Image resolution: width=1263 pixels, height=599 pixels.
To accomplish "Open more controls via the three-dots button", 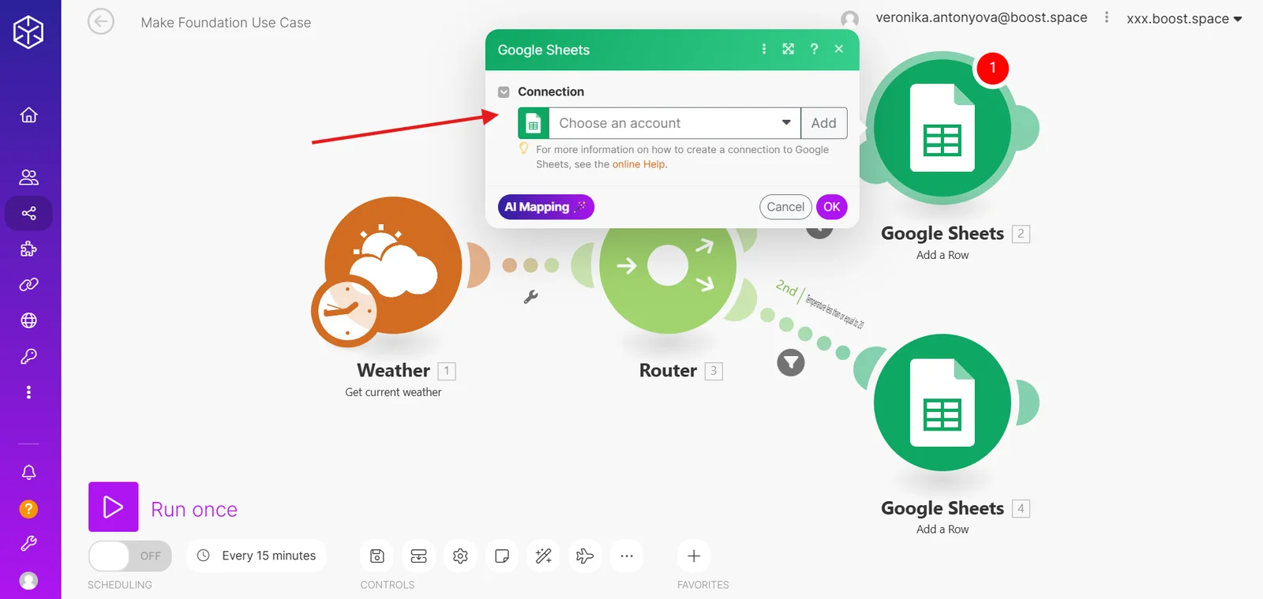I will (x=627, y=556).
